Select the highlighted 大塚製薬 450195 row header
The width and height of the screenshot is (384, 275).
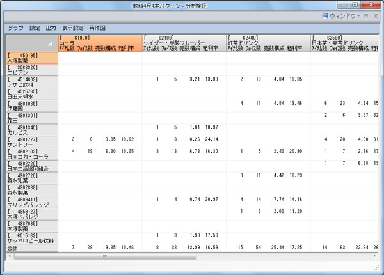point(32,58)
